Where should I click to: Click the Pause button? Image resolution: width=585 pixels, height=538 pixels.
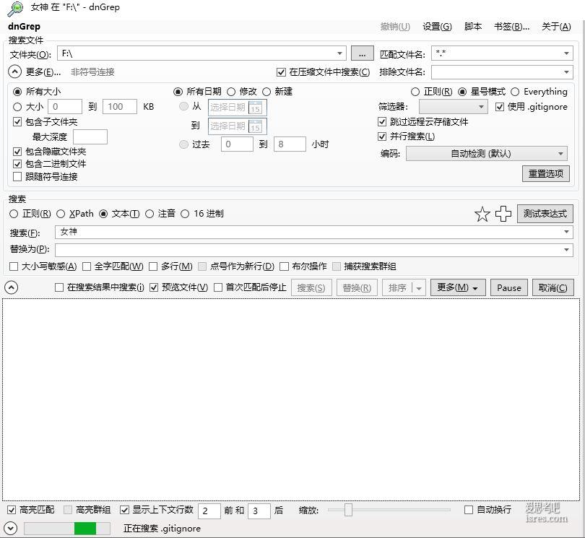(509, 287)
